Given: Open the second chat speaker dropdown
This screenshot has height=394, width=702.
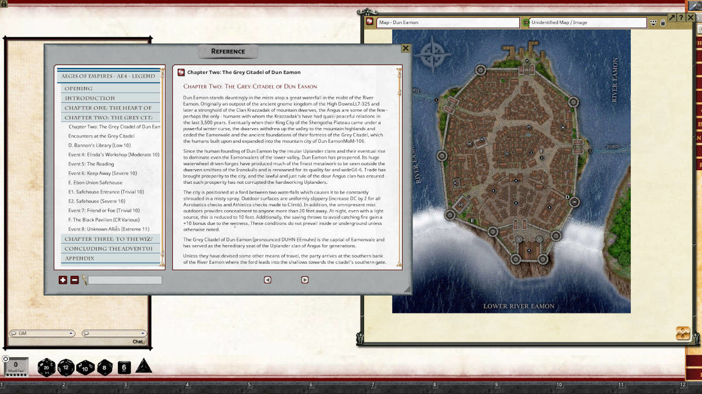Looking at the screenshot, I should [x=144, y=333].
